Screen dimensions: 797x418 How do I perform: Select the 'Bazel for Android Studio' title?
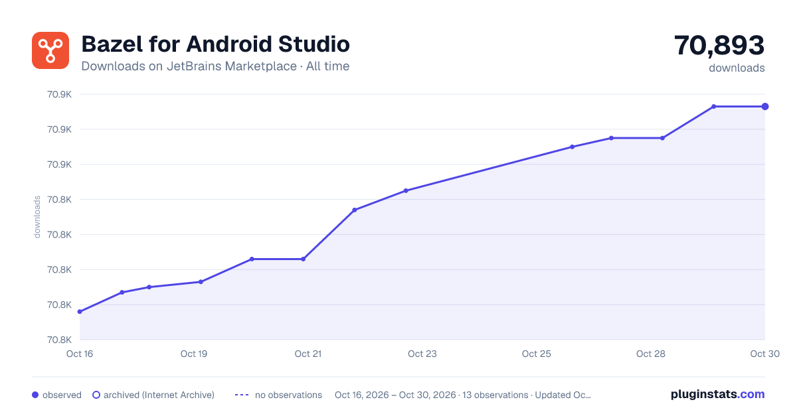[x=215, y=44]
